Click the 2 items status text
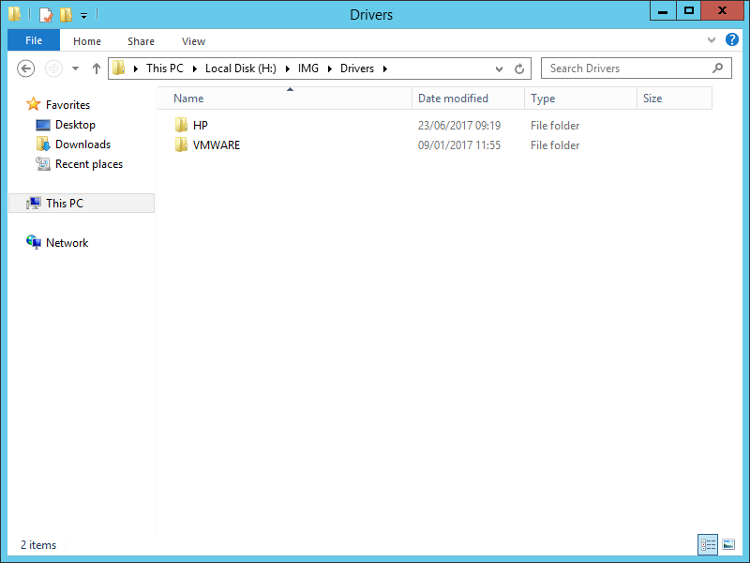The height and width of the screenshot is (563, 750). point(38,545)
